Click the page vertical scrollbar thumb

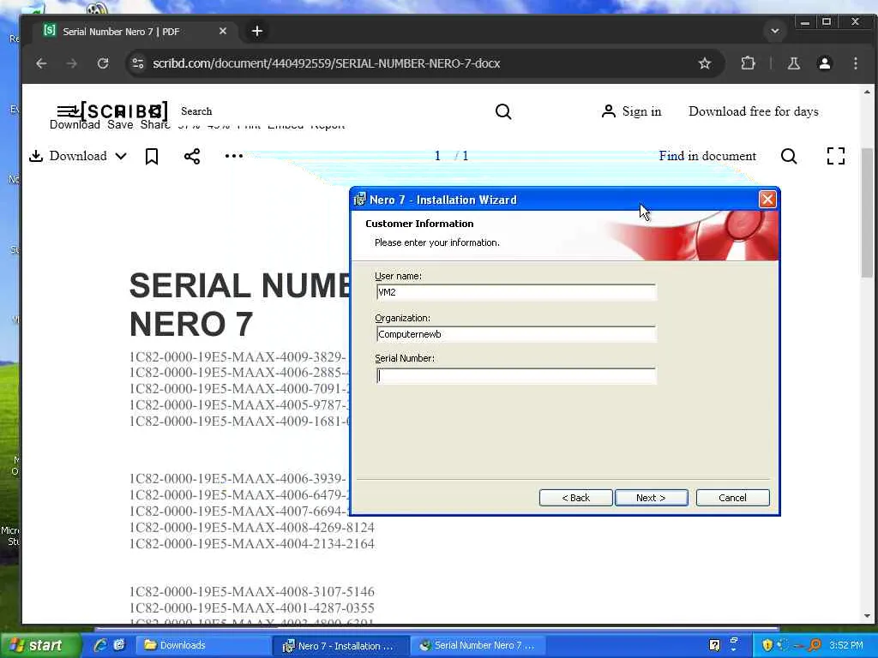(x=868, y=212)
